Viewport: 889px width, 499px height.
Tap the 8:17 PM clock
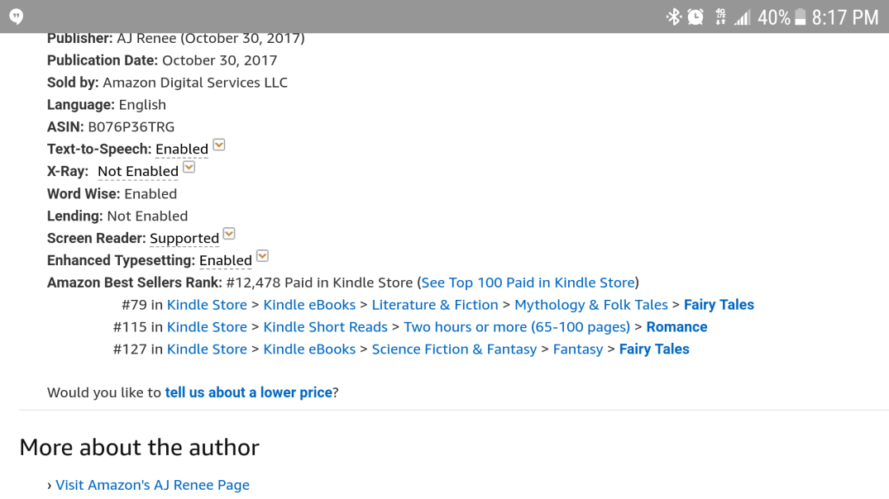click(844, 17)
